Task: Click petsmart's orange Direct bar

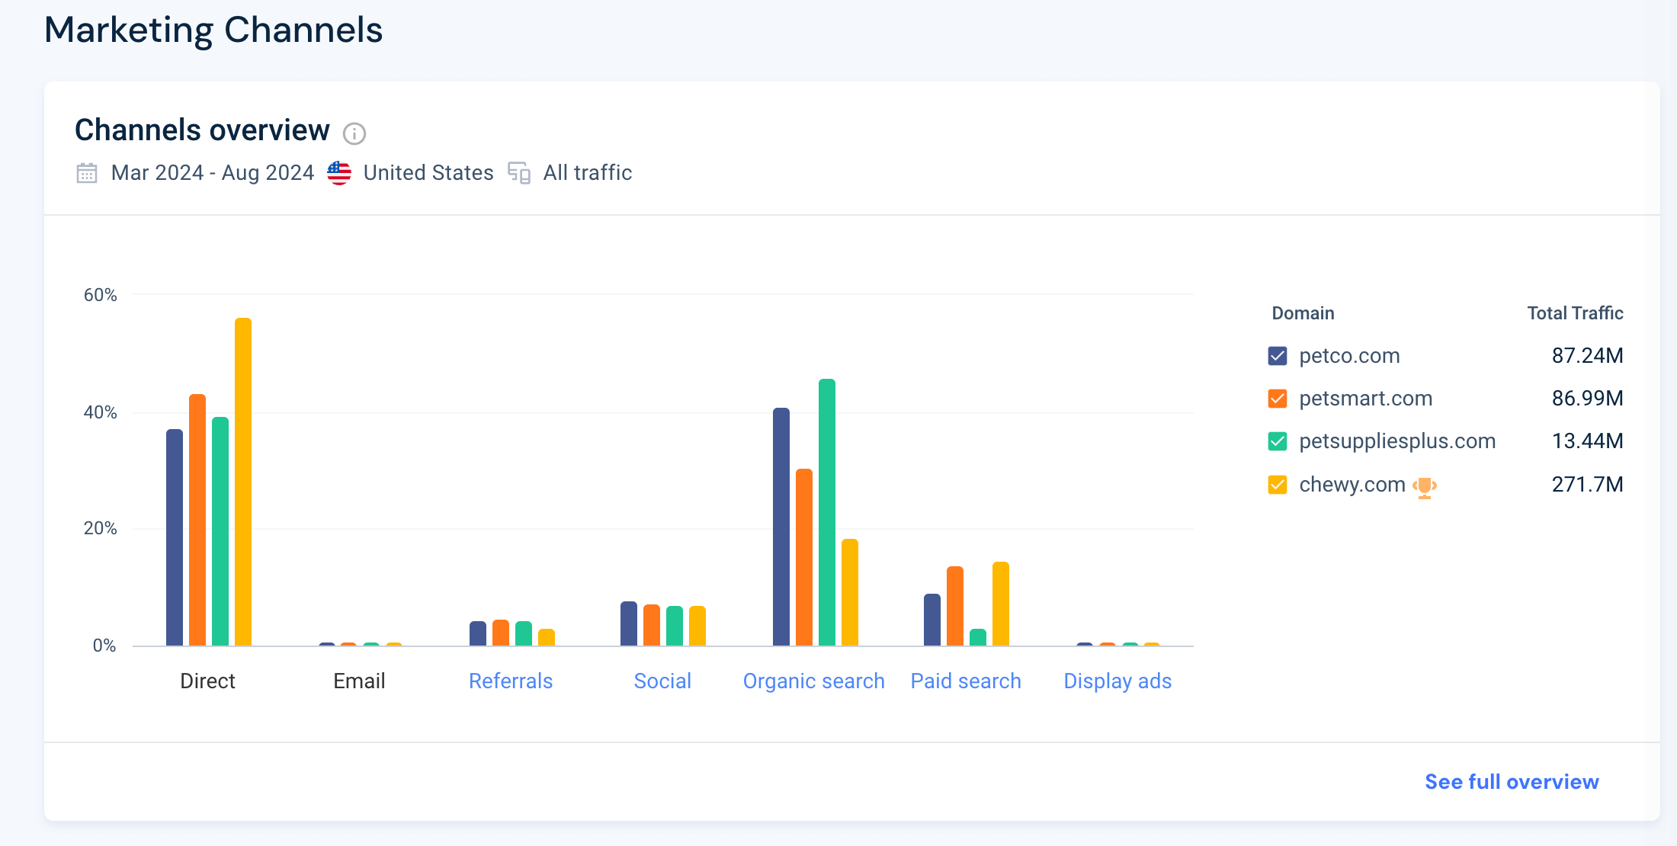Action: 197,520
